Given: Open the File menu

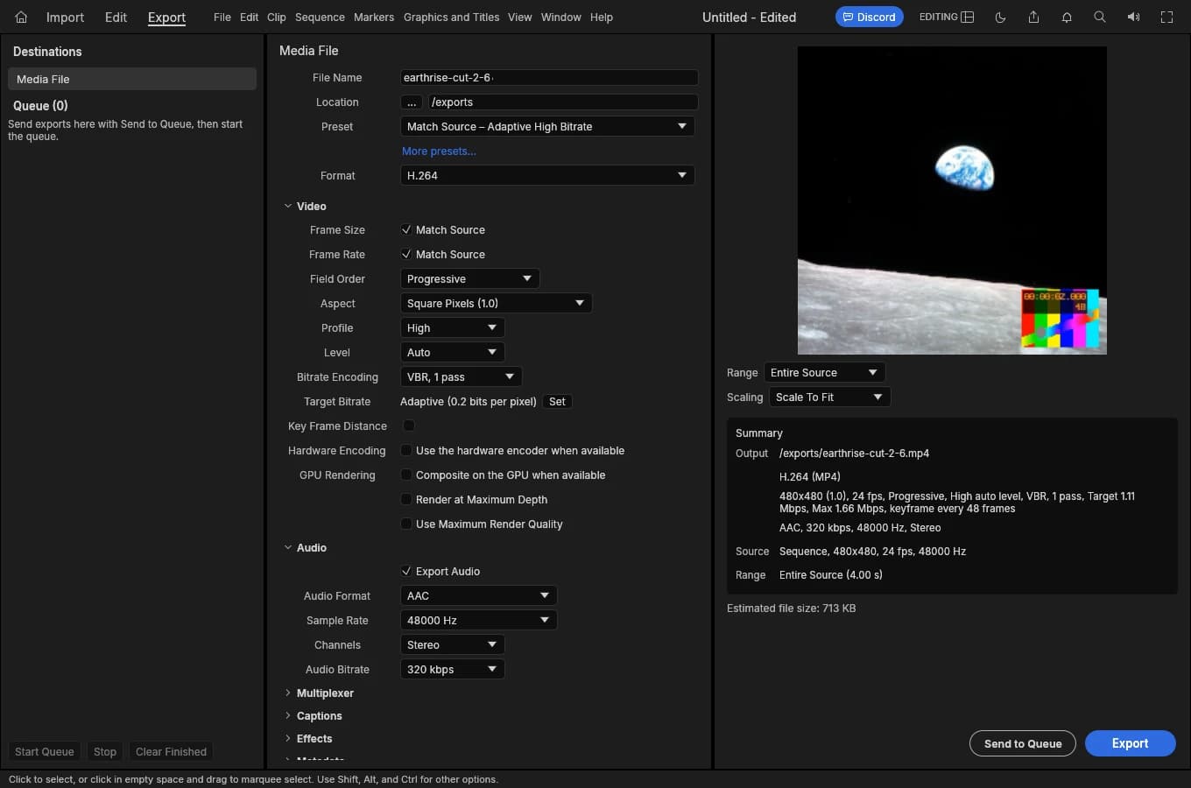Looking at the screenshot, I should (222, 17).
